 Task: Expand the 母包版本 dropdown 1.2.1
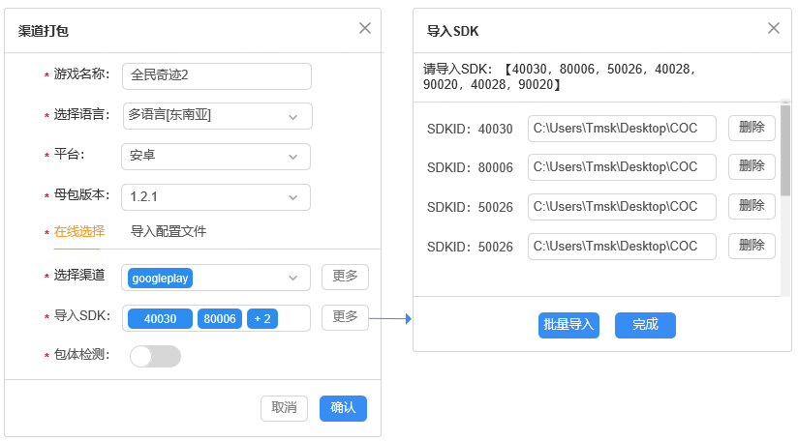292,197
